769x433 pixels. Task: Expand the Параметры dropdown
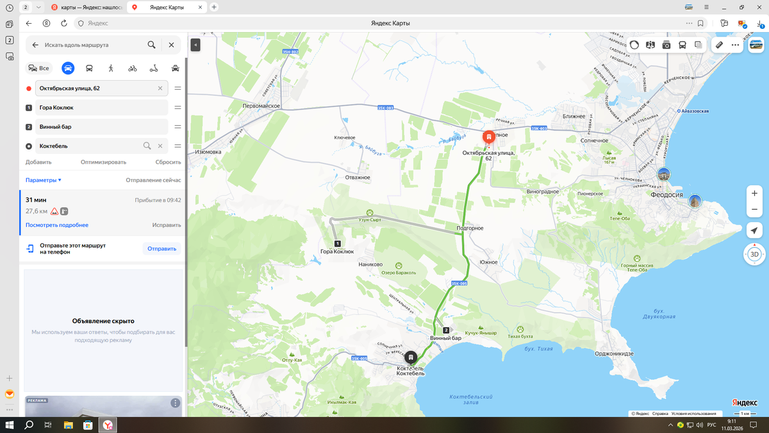coord(44,180)
